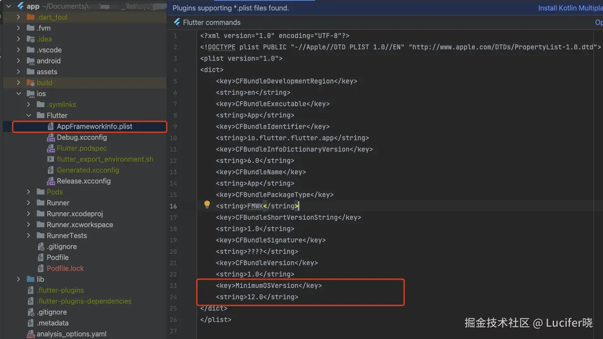Click the Release.xcconfig file icon
Image resolution: width=603 pixels, height=339 pixels.
[51, 181]
